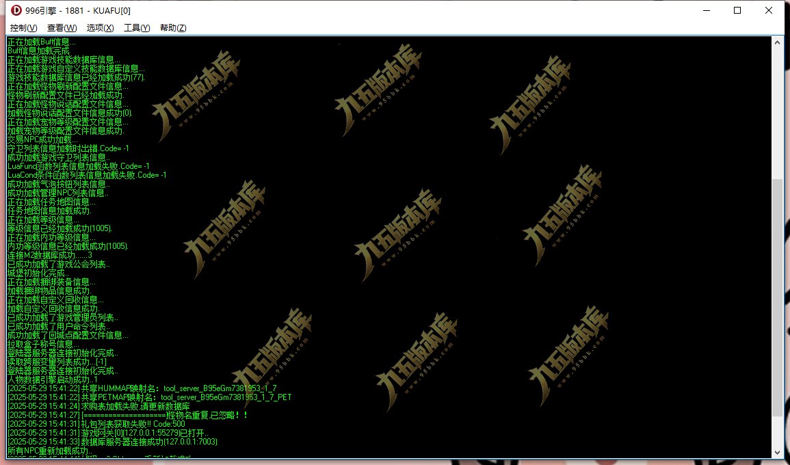This screenshot has height=465, width=790.
Task: Select the line '任务地图信息加载成功.'
Action: (x=49, y=211)
